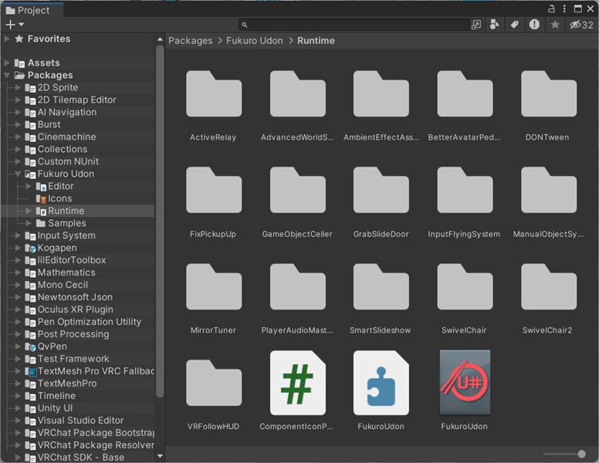Viewport: 599px width, 463px height.
Task: Expand the Assets folder tree
Action: click(x=6, y=63)
